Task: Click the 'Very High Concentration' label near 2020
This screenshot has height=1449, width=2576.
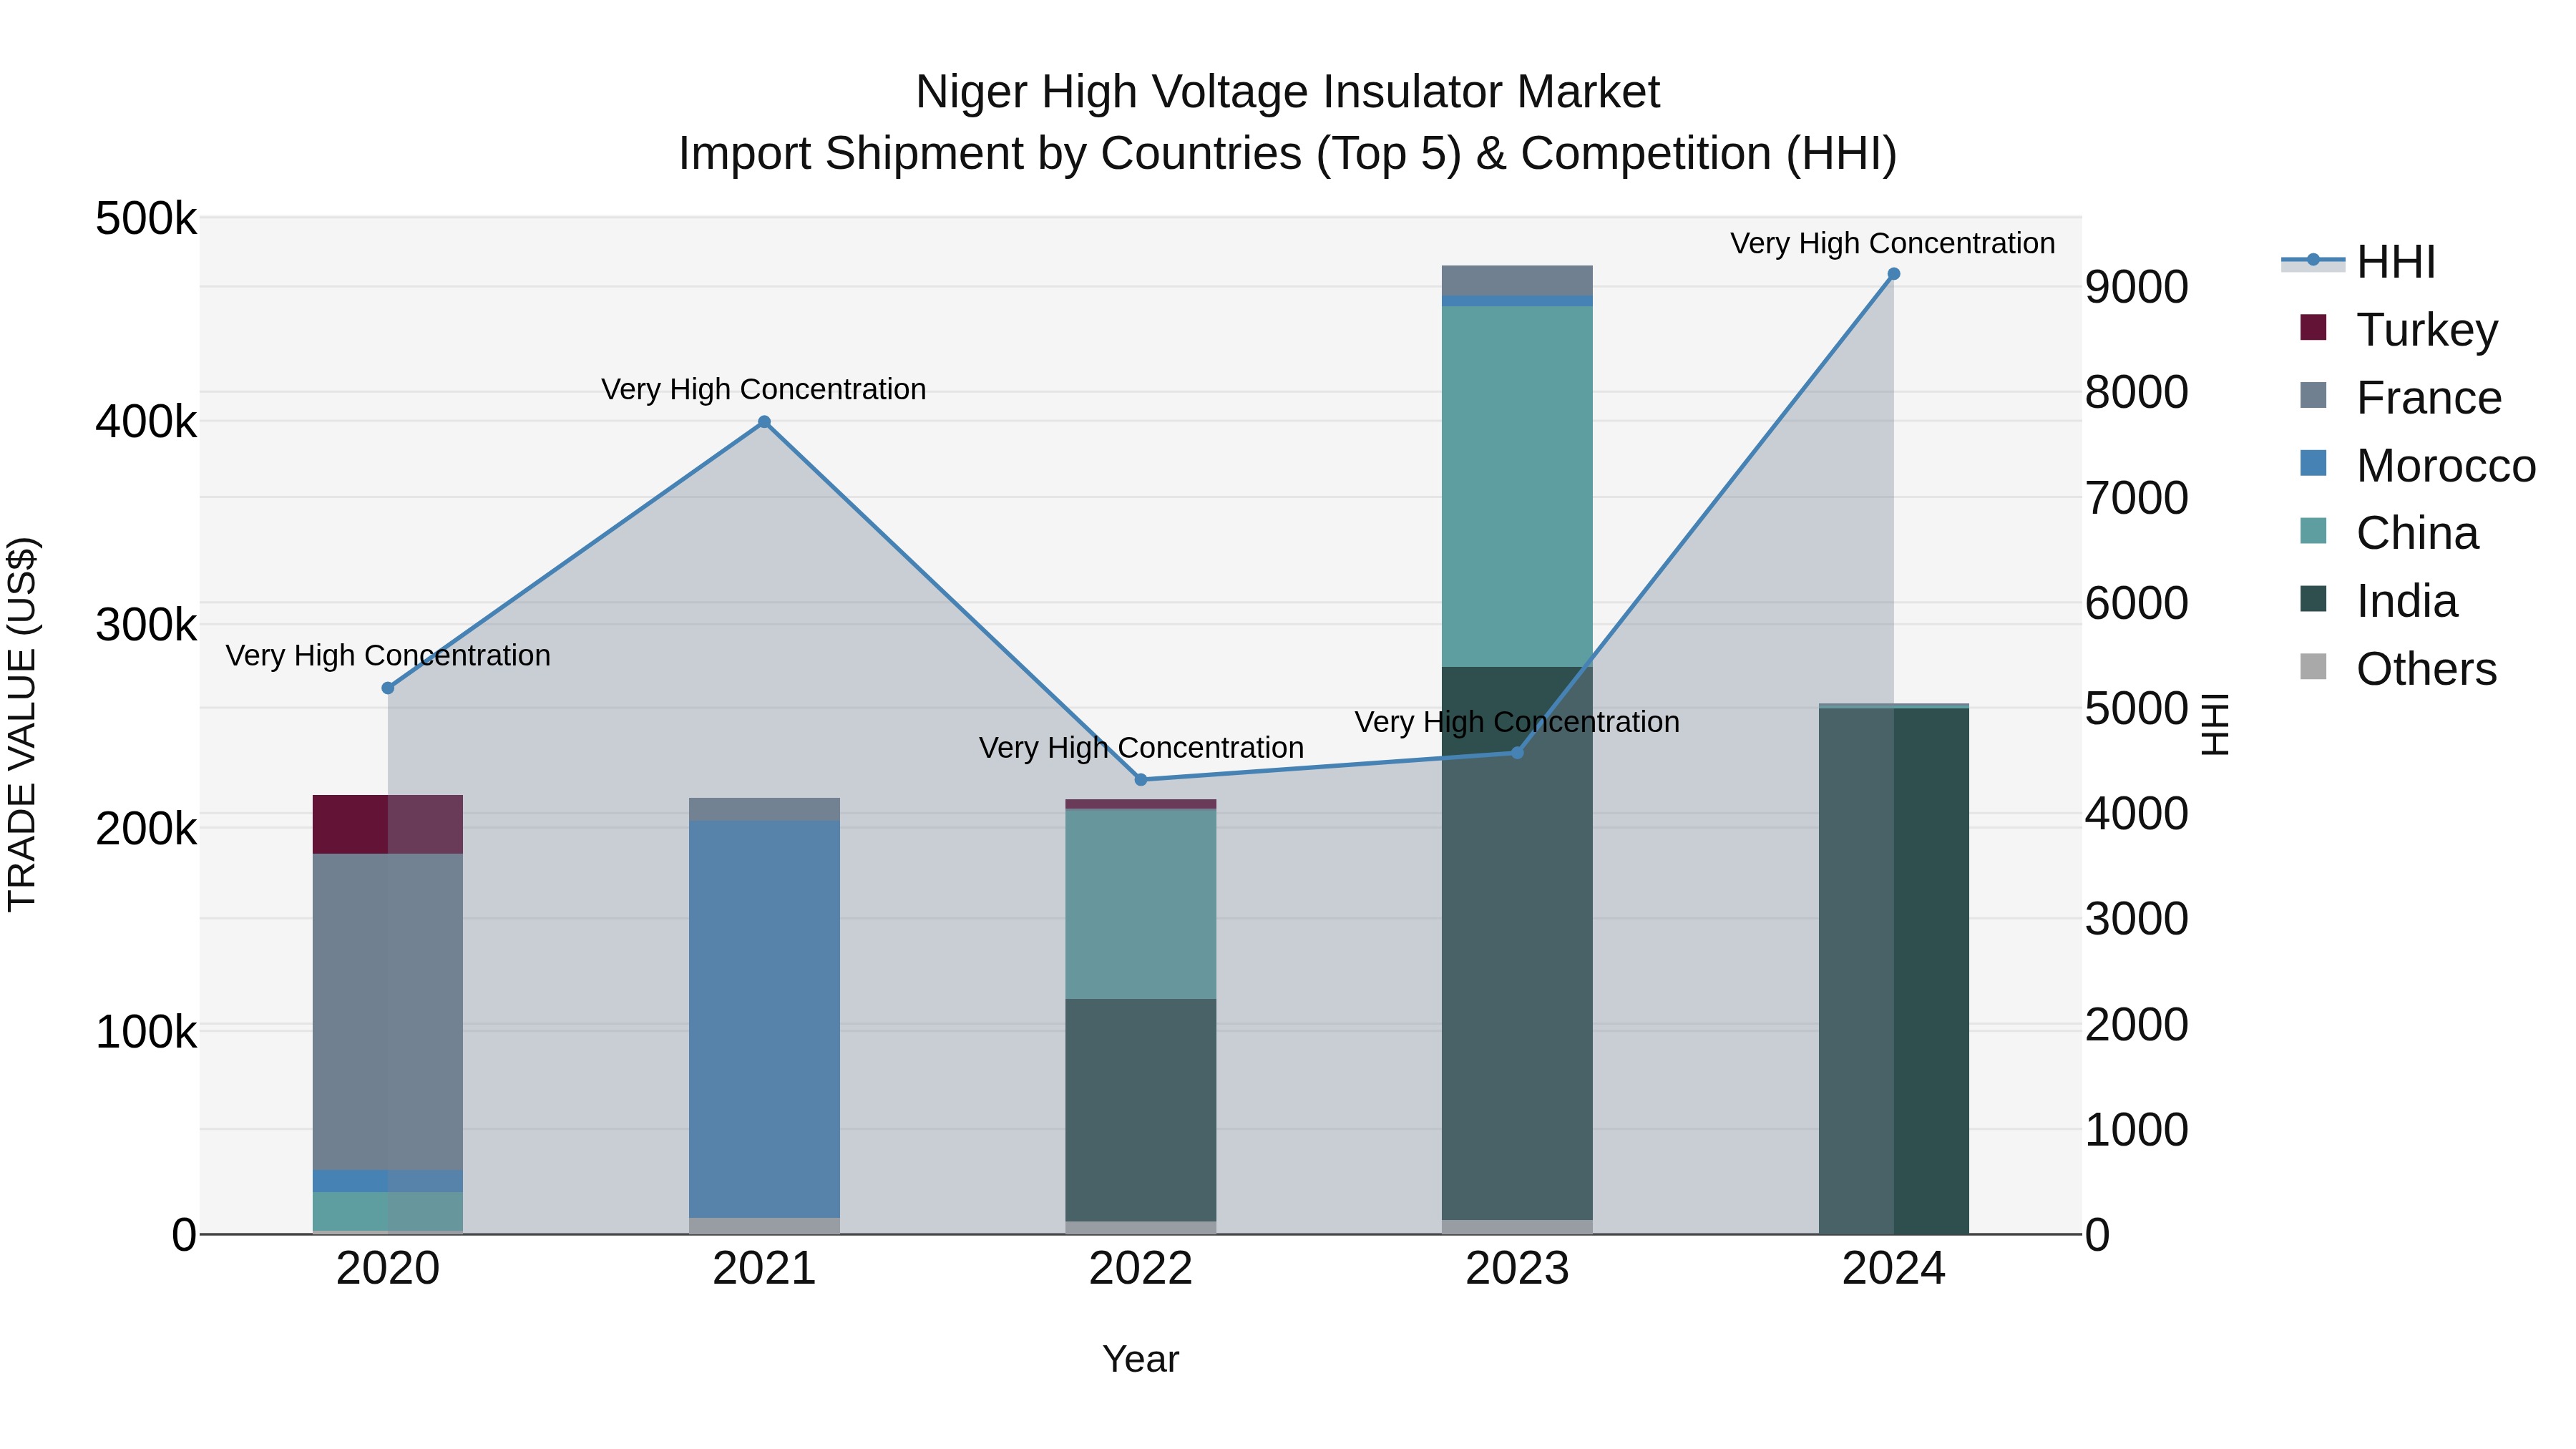Action: pyautogui.click(x=388, y=655)
